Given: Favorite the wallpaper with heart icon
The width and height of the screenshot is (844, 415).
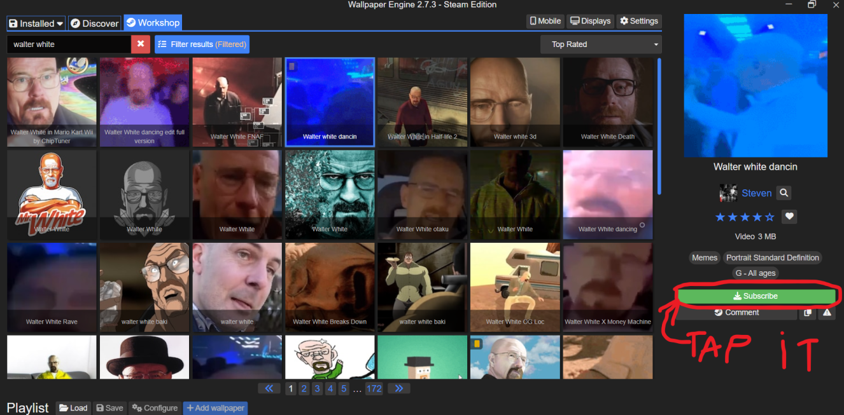Looking at the screenshot, I should (x=789, y=217).
